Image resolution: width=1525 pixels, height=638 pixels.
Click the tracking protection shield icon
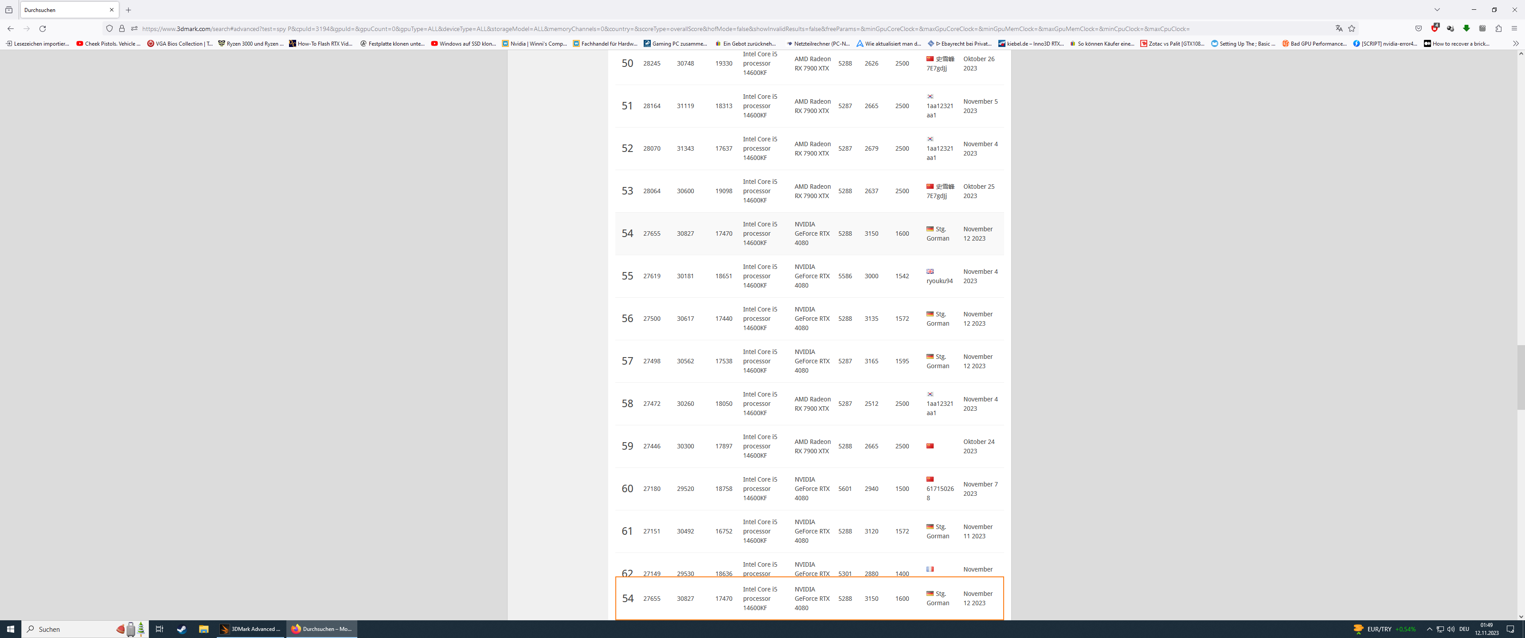click(109, 28)
